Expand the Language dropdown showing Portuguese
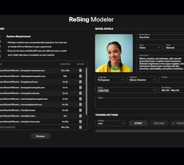This screenshot has height=165, width=184. point(110,80)
